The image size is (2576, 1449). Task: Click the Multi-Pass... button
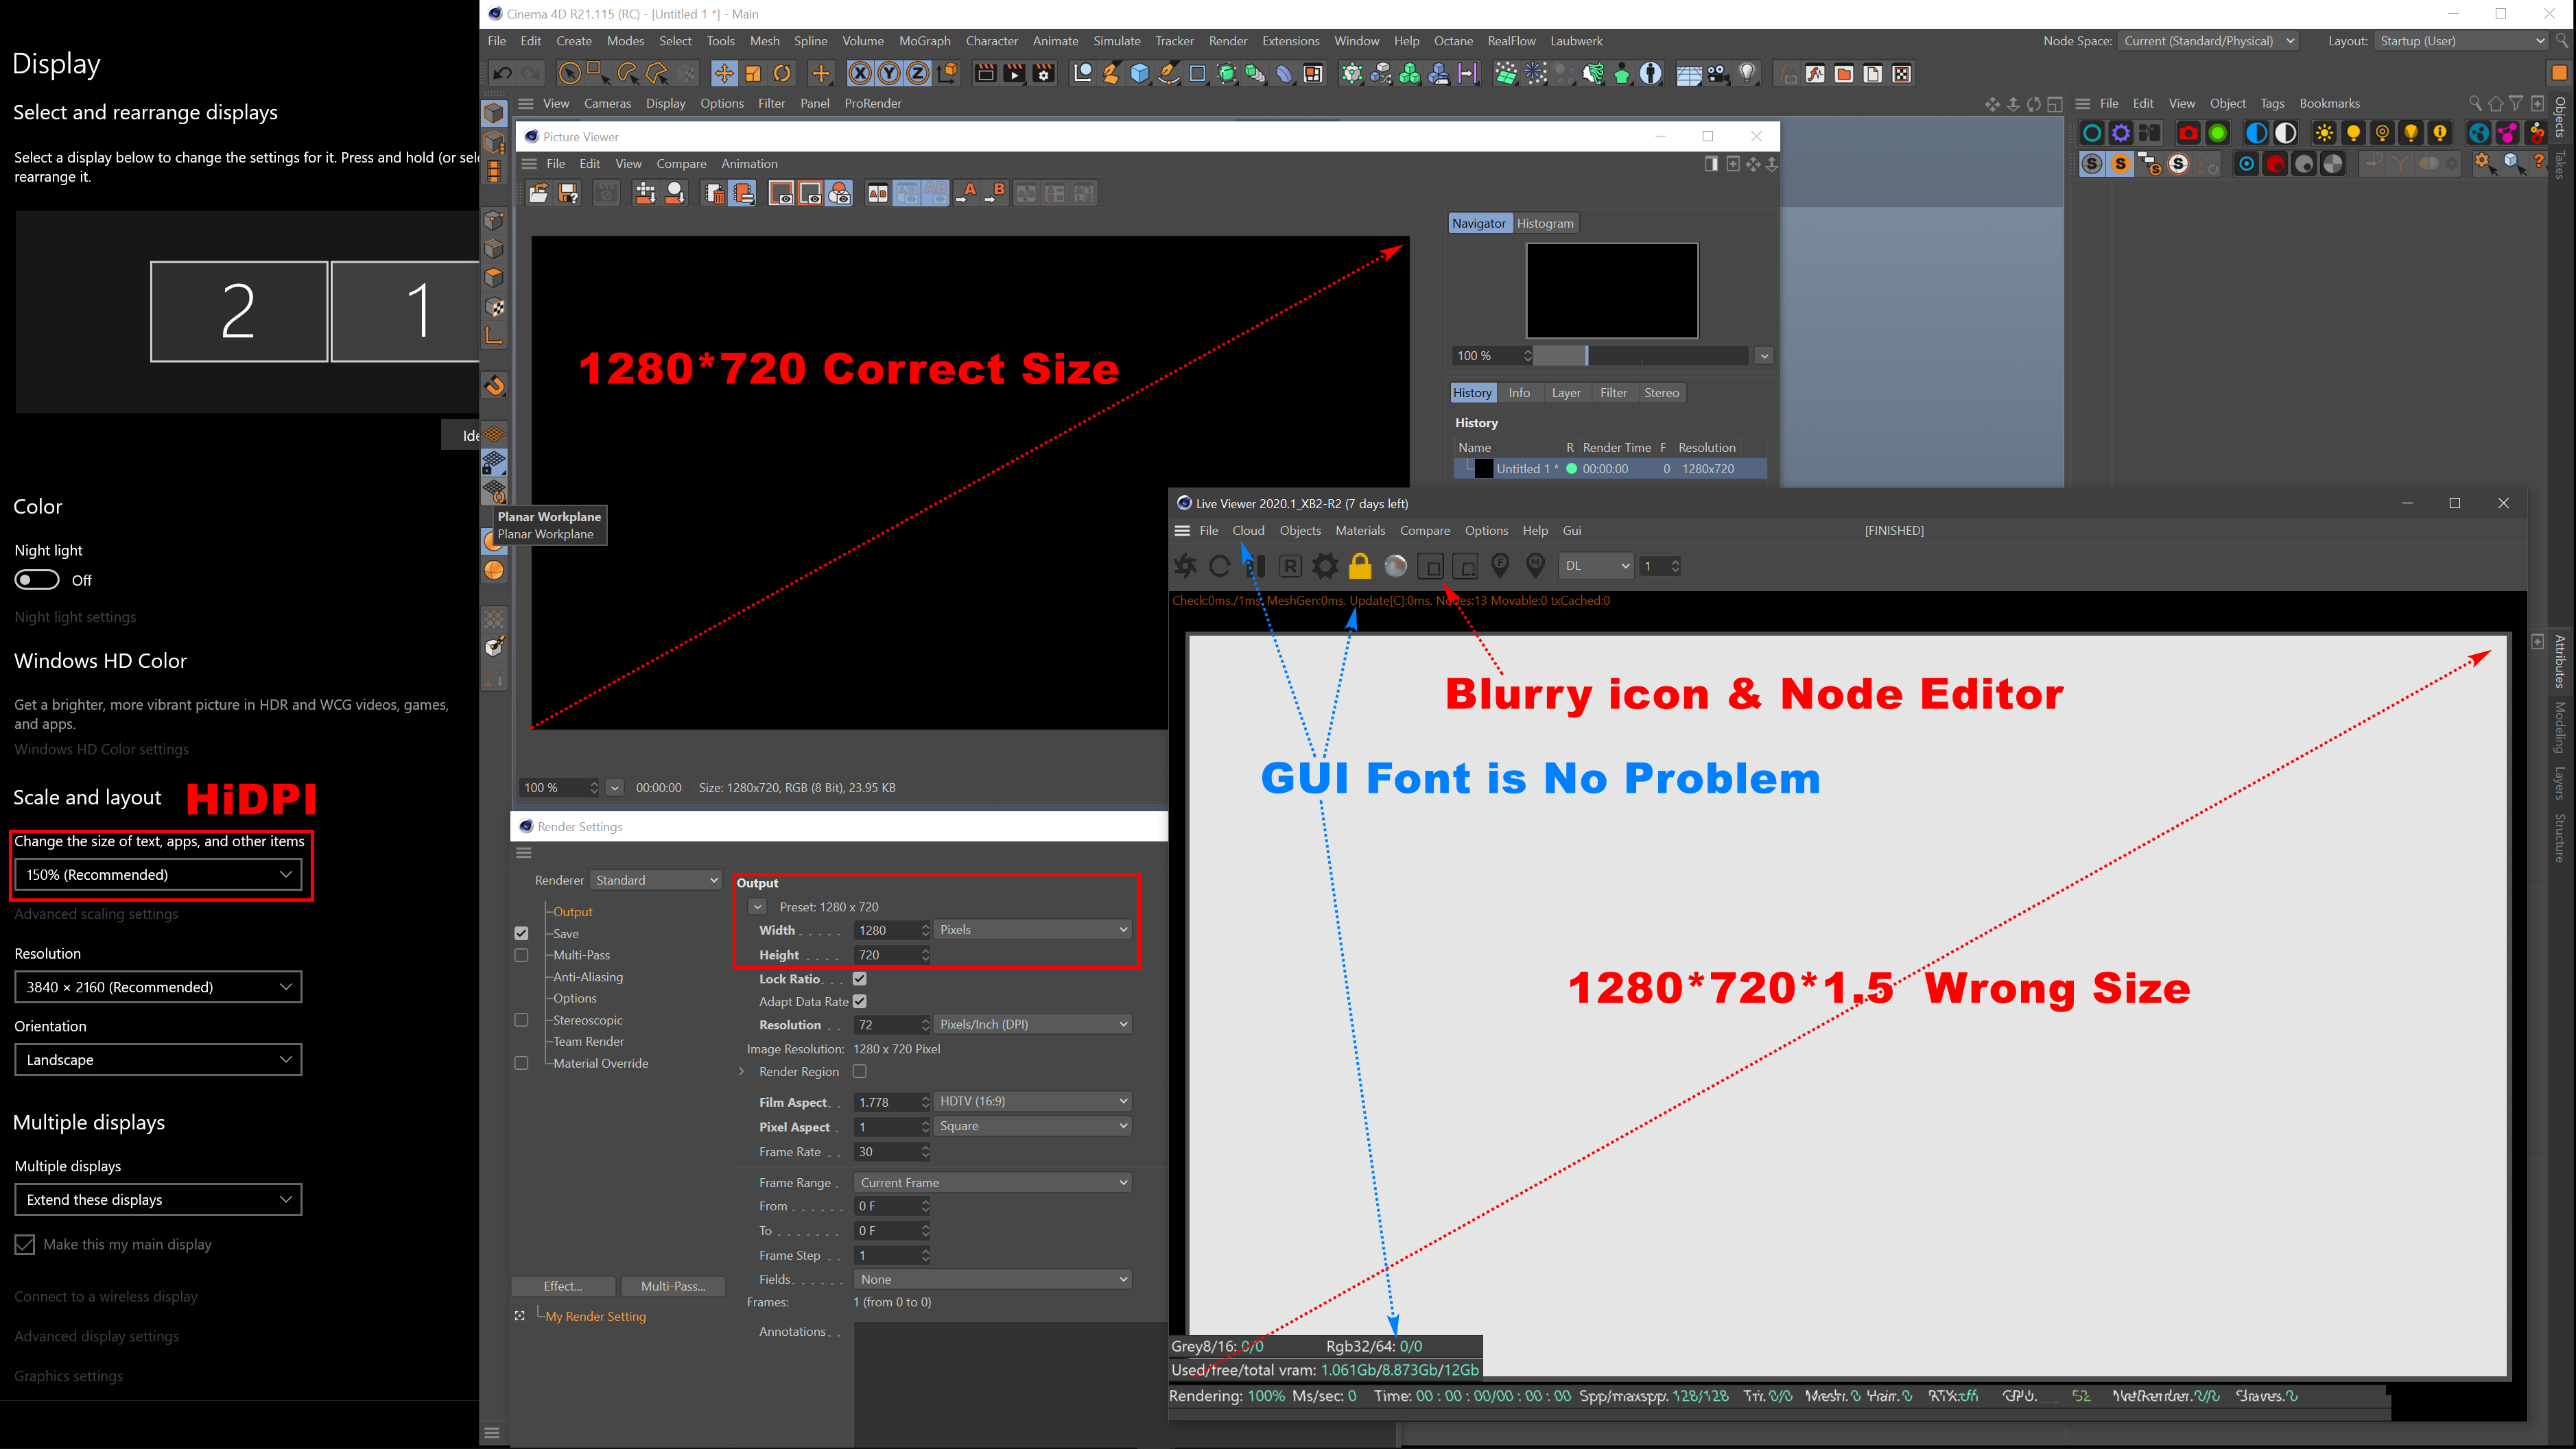672,1286
